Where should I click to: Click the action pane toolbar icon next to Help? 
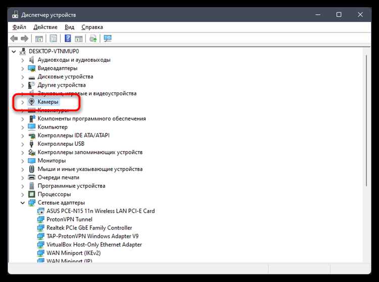point(78,38)
